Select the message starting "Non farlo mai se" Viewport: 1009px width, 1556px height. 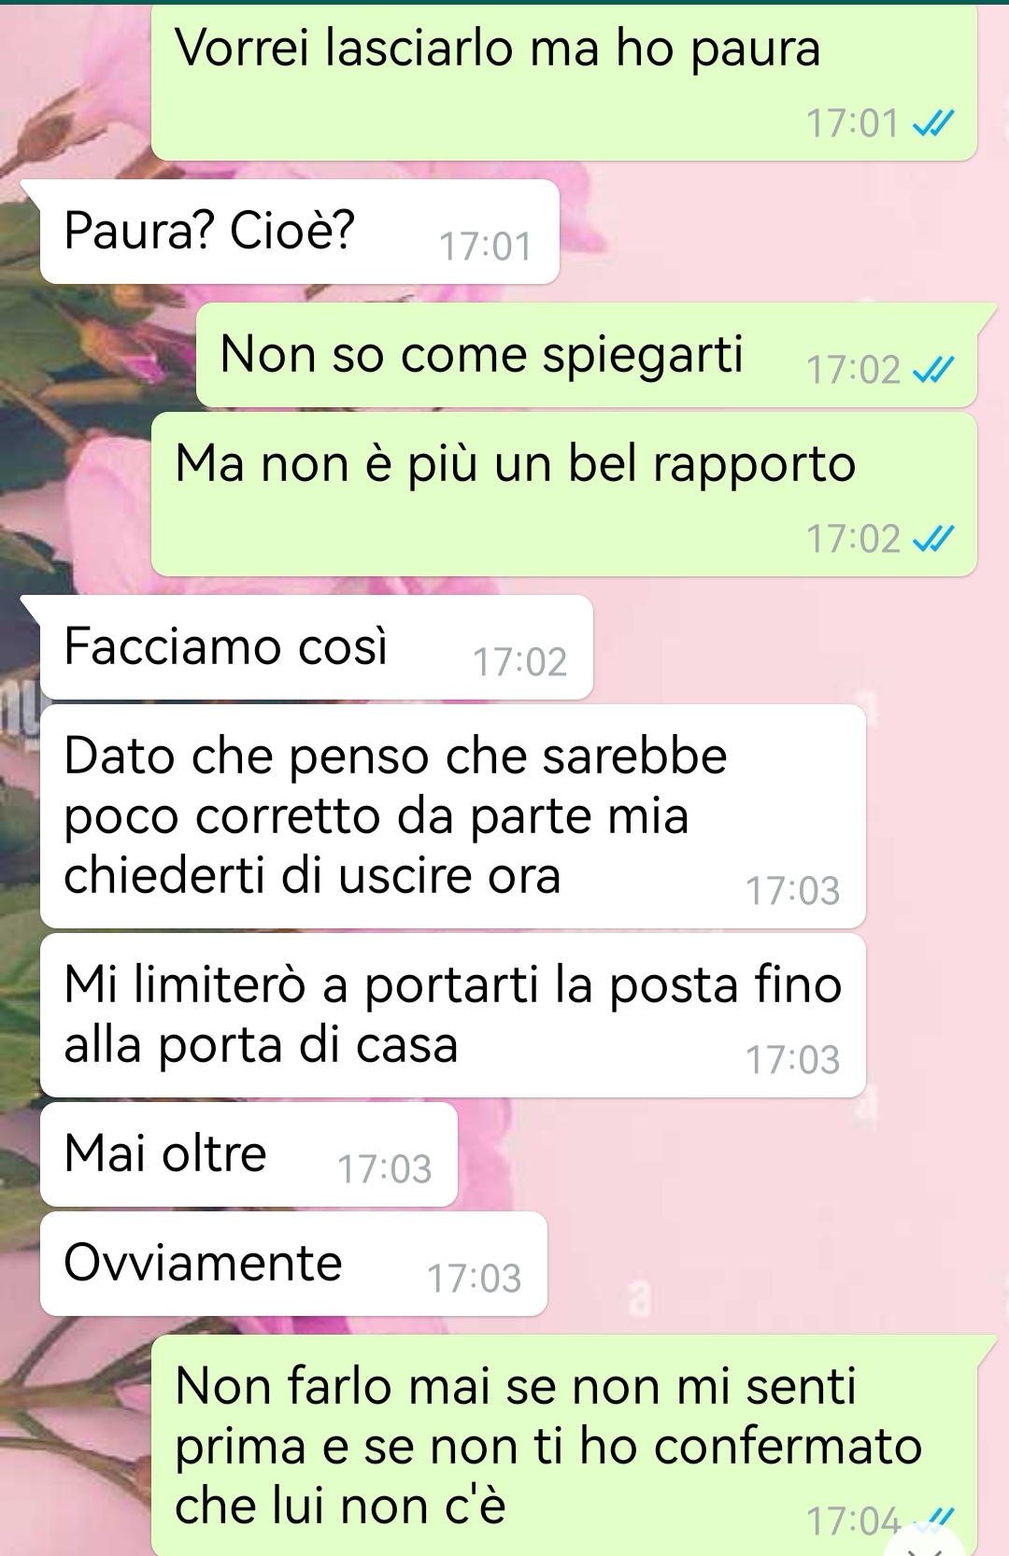tap(564, 1446)
